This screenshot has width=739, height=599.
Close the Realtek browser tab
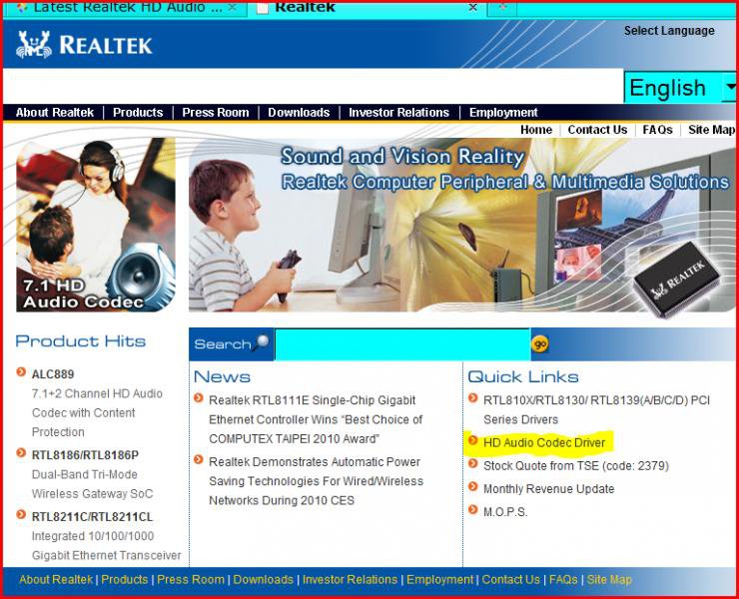click(x=473, y=8)
